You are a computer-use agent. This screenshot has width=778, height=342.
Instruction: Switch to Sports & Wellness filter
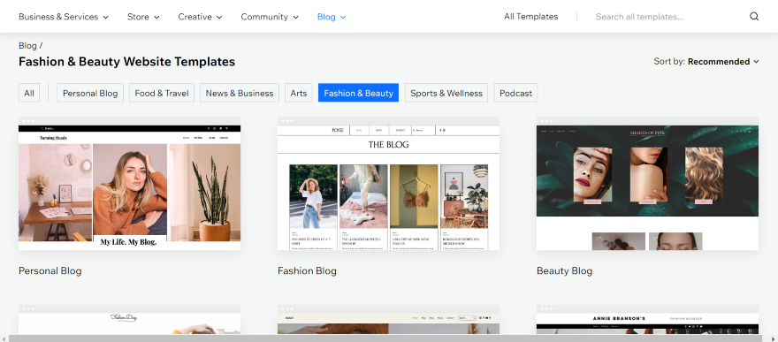click(x=446, y=93)
